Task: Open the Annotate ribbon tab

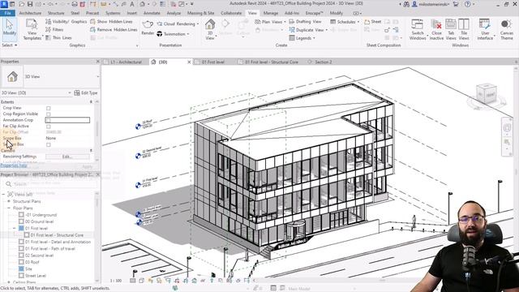Action: point(152,13)
